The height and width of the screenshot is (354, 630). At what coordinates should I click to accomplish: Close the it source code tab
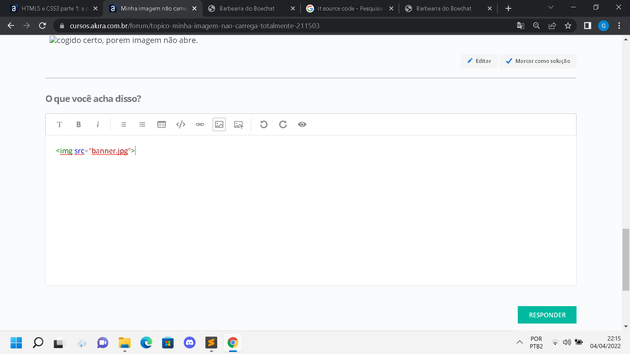391,9
